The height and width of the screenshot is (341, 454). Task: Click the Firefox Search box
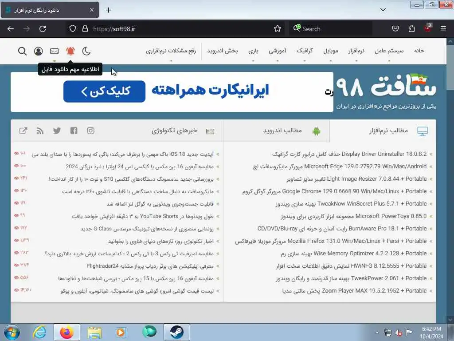tap(331, 29)
